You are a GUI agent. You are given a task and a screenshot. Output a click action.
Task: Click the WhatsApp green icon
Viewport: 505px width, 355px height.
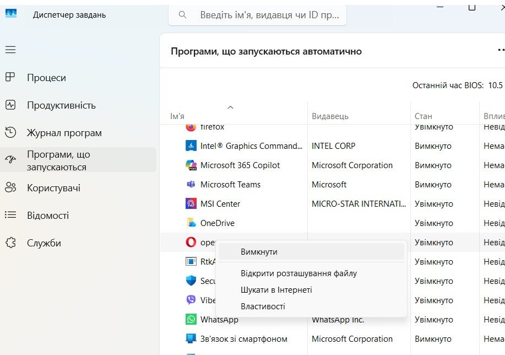[x=191, y=319]
